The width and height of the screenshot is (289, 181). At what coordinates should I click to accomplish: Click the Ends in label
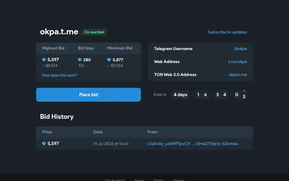click(x=160, y=94)
